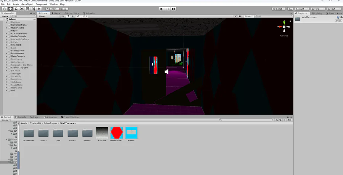Expand the Environment object arrow

coord(6,54)
